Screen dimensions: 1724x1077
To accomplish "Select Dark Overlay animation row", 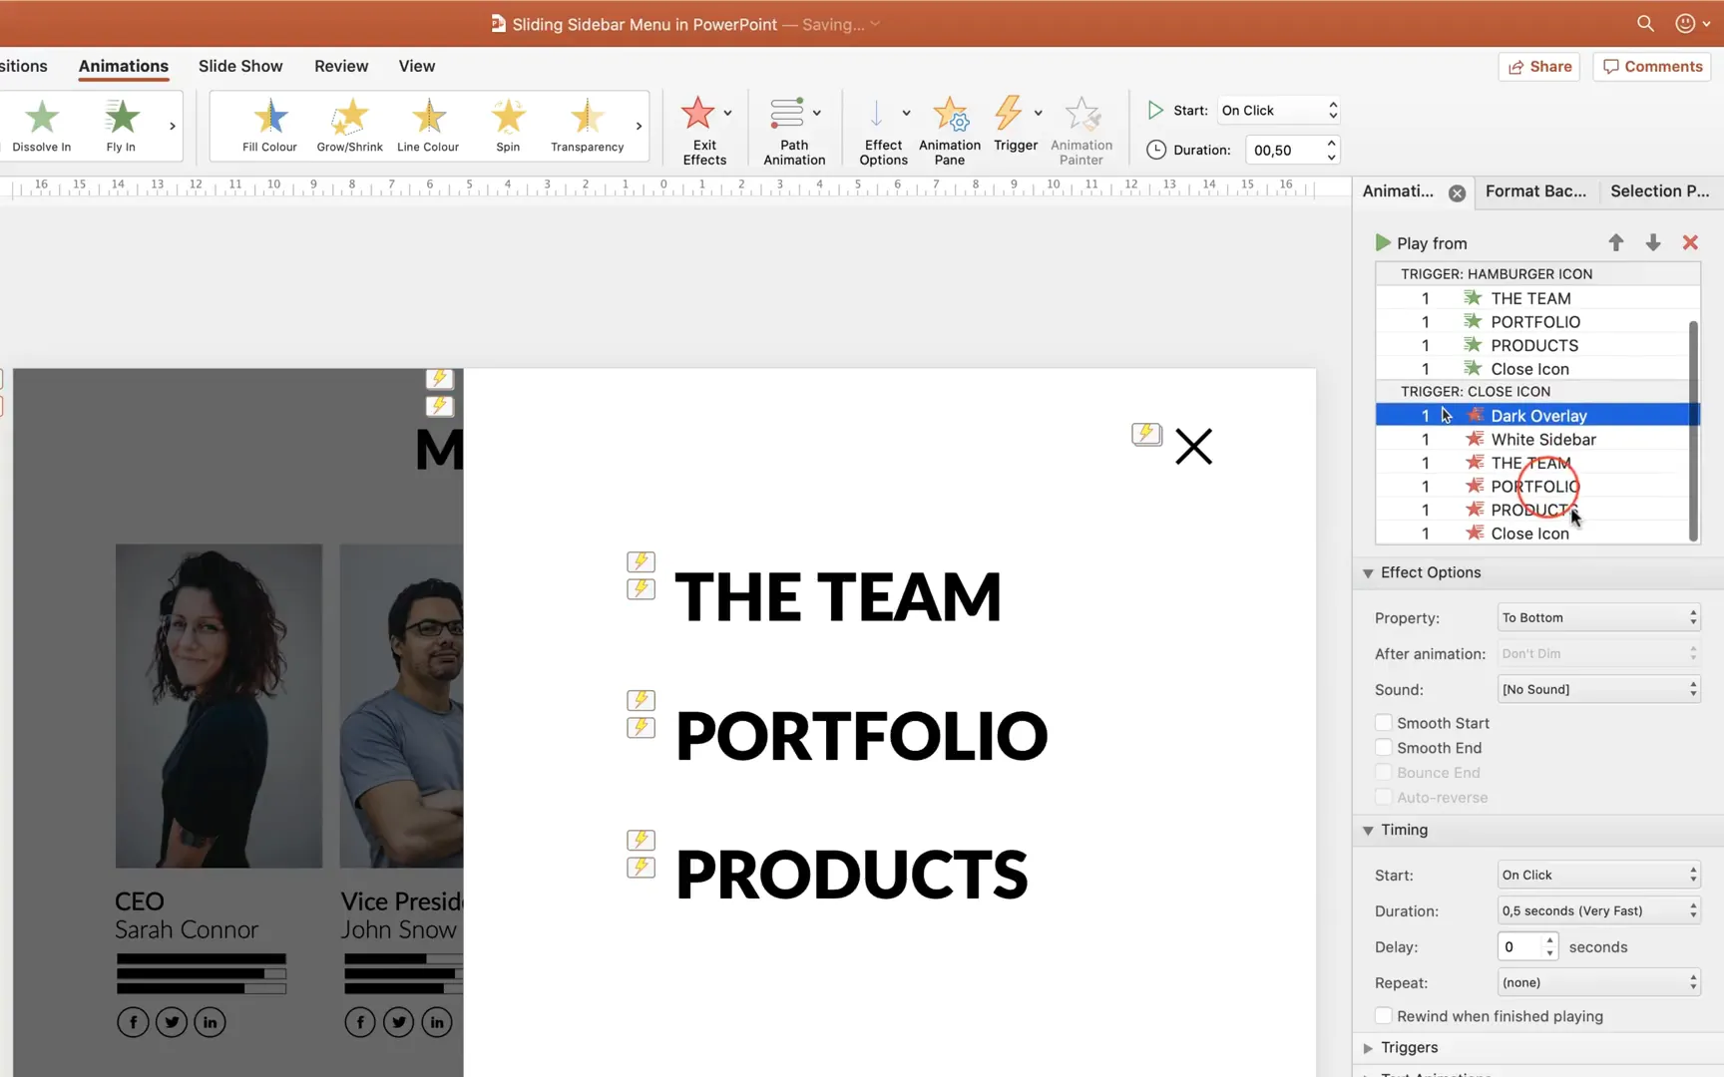I will coord(1536,415).
